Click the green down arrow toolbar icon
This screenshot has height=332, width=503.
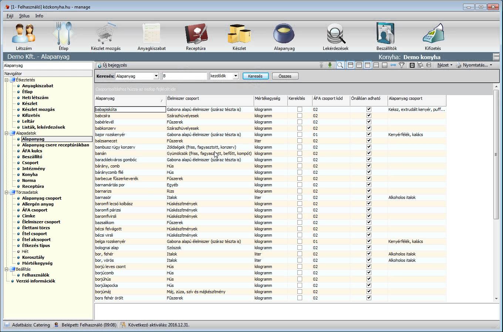(x=330, y=65)
